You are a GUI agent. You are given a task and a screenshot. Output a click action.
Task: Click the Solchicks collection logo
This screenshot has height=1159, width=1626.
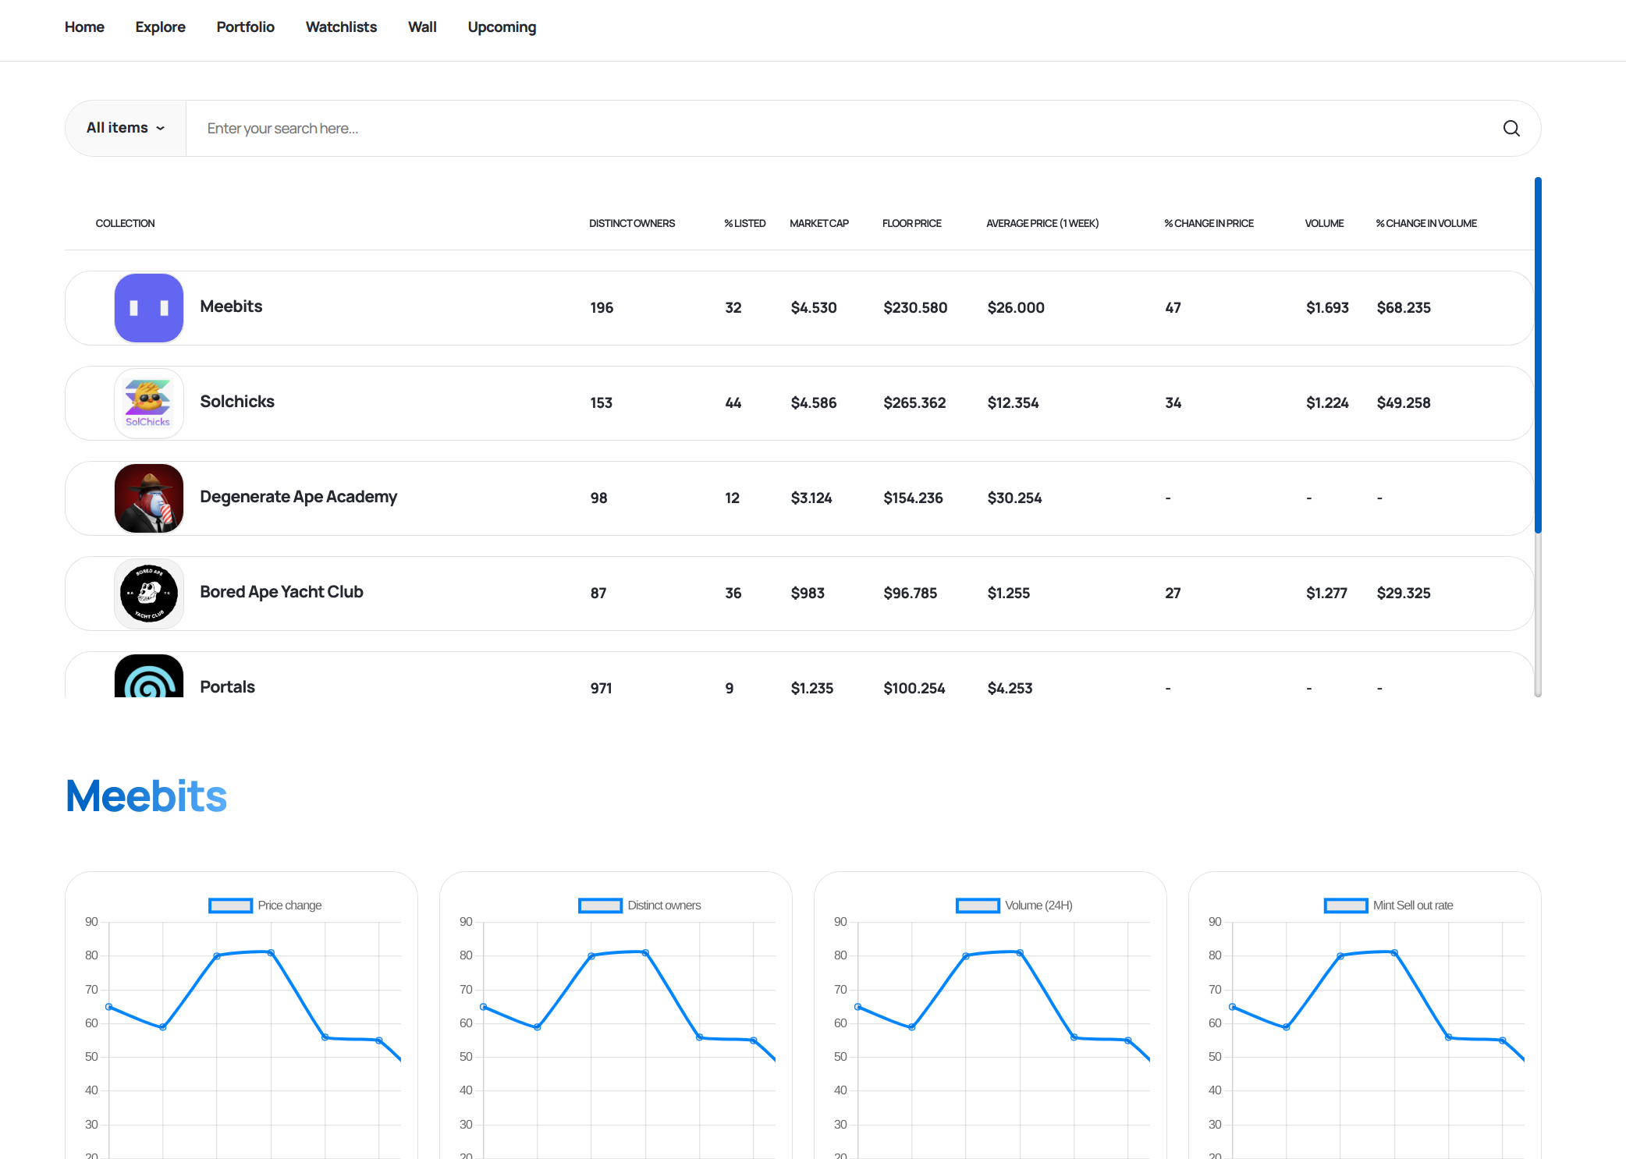pos(149,403)
